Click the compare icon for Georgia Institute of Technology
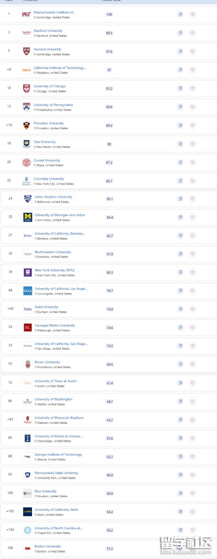This screenshot has width=217, height=559. pyautogui.click(x=180, y=456)
